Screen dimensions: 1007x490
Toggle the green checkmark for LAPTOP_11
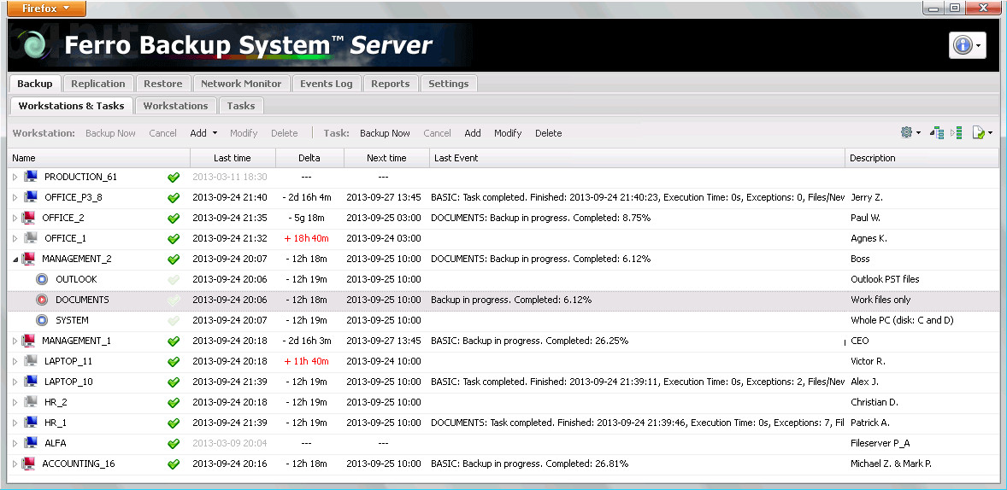[174, 361]
